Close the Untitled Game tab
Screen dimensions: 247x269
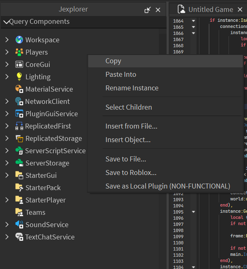[x=240, y=9]
